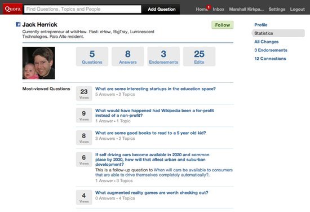
Task: Click the Add Question button
Action: point(162,9)
